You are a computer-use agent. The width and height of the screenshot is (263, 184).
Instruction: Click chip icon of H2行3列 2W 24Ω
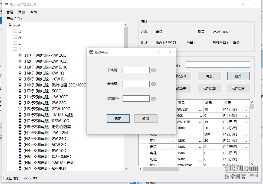click(20, 139)
